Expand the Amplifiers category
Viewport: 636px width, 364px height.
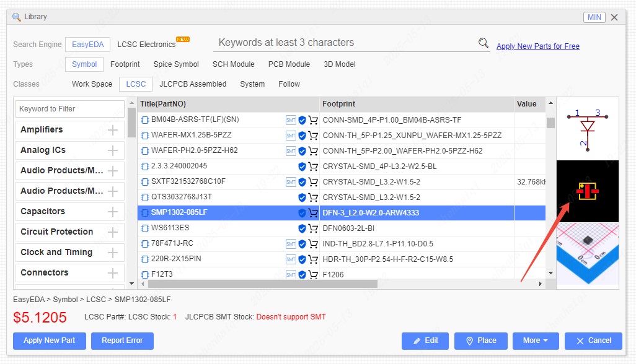tap(113, 130)
